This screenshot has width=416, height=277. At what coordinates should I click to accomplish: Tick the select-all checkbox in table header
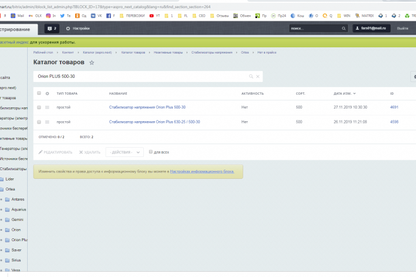[39, 93]
